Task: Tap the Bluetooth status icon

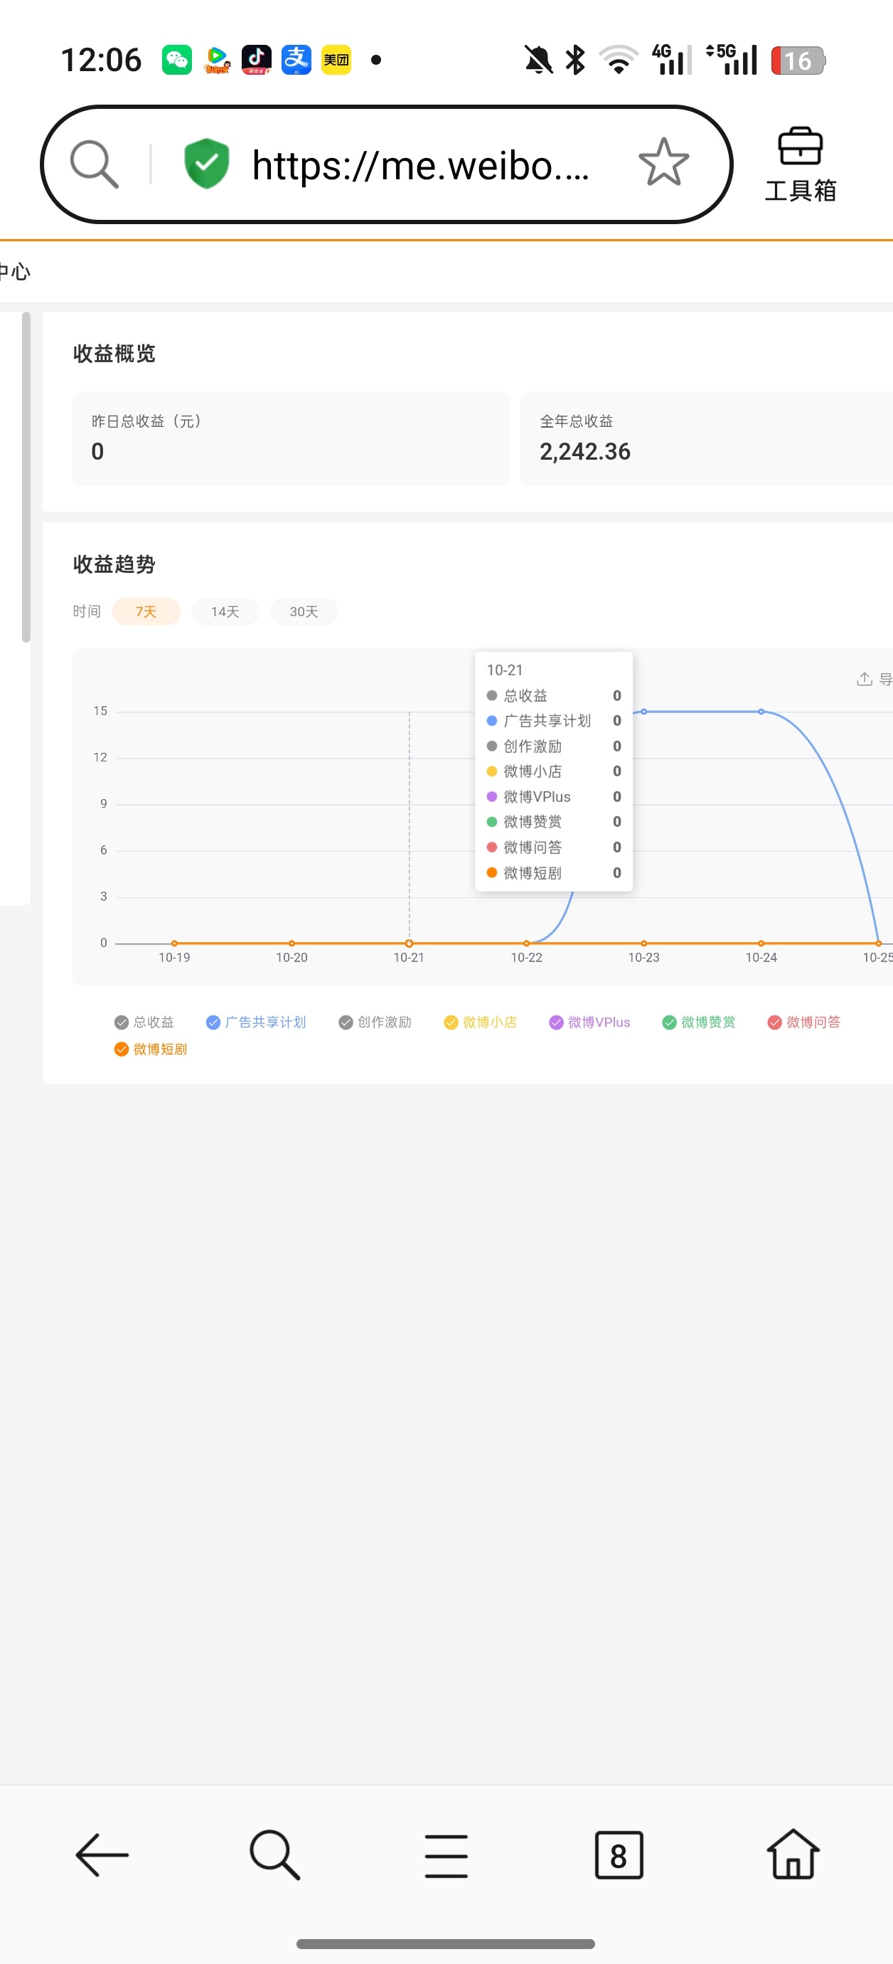Action: (575, 60)
